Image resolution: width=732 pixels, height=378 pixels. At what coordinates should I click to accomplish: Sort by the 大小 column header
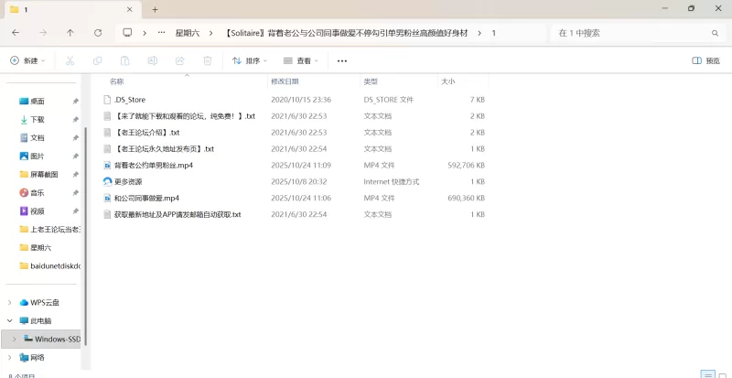[x=463, y=81]
